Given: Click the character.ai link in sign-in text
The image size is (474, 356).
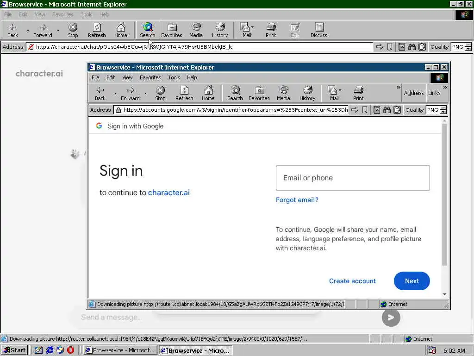Looking at the screenshot, I should click(168, 192).
